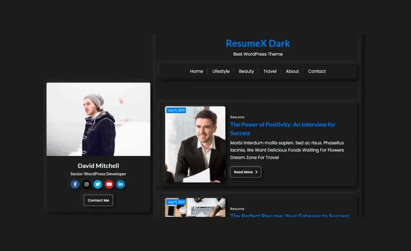Click 'Senior WordPress Developer' subtitle
Viewport: 411px width, 251px height.
pos(98,174)
